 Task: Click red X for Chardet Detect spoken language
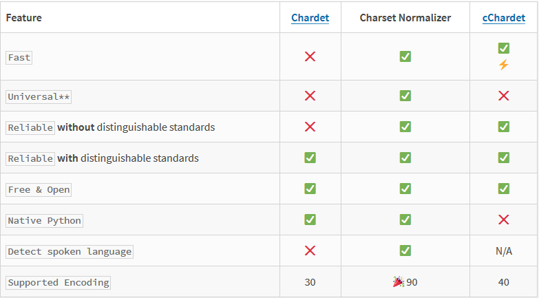[310, 251]
